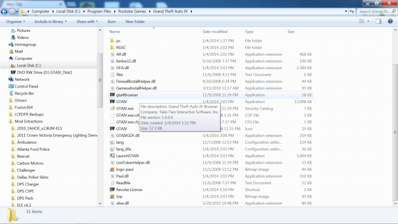The image size is (398, 224).
Task: Click the file list vertical scrollbar
Action: point(395,132)
